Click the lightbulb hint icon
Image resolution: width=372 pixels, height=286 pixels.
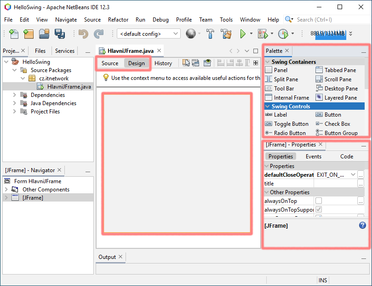106,78
